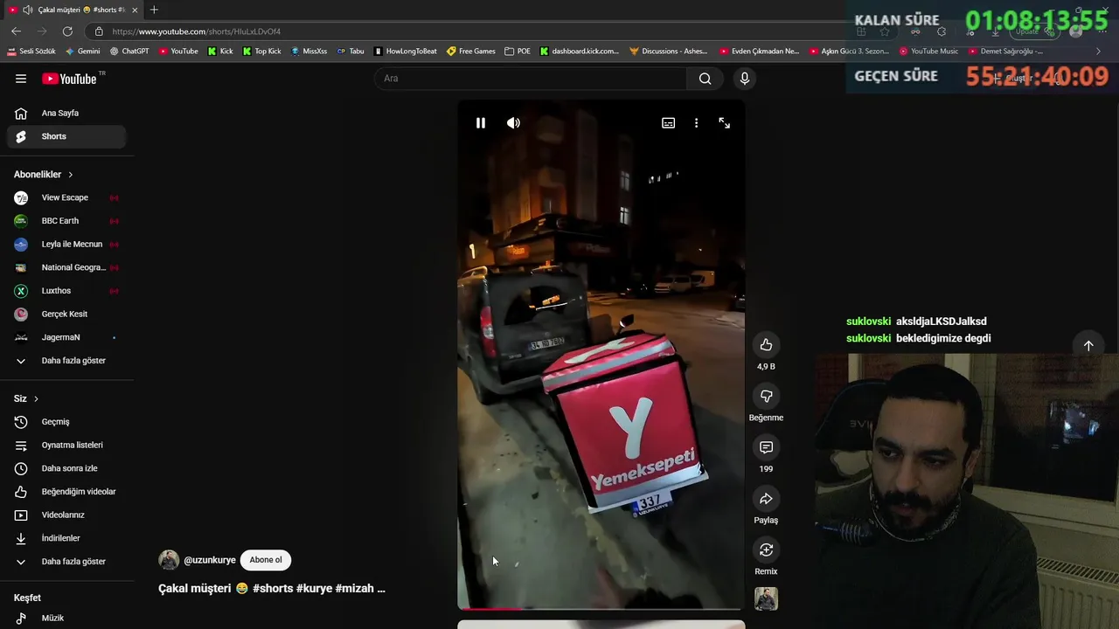
Task: Open the uzunkurye channel avatar
Action: click(169, 560)
